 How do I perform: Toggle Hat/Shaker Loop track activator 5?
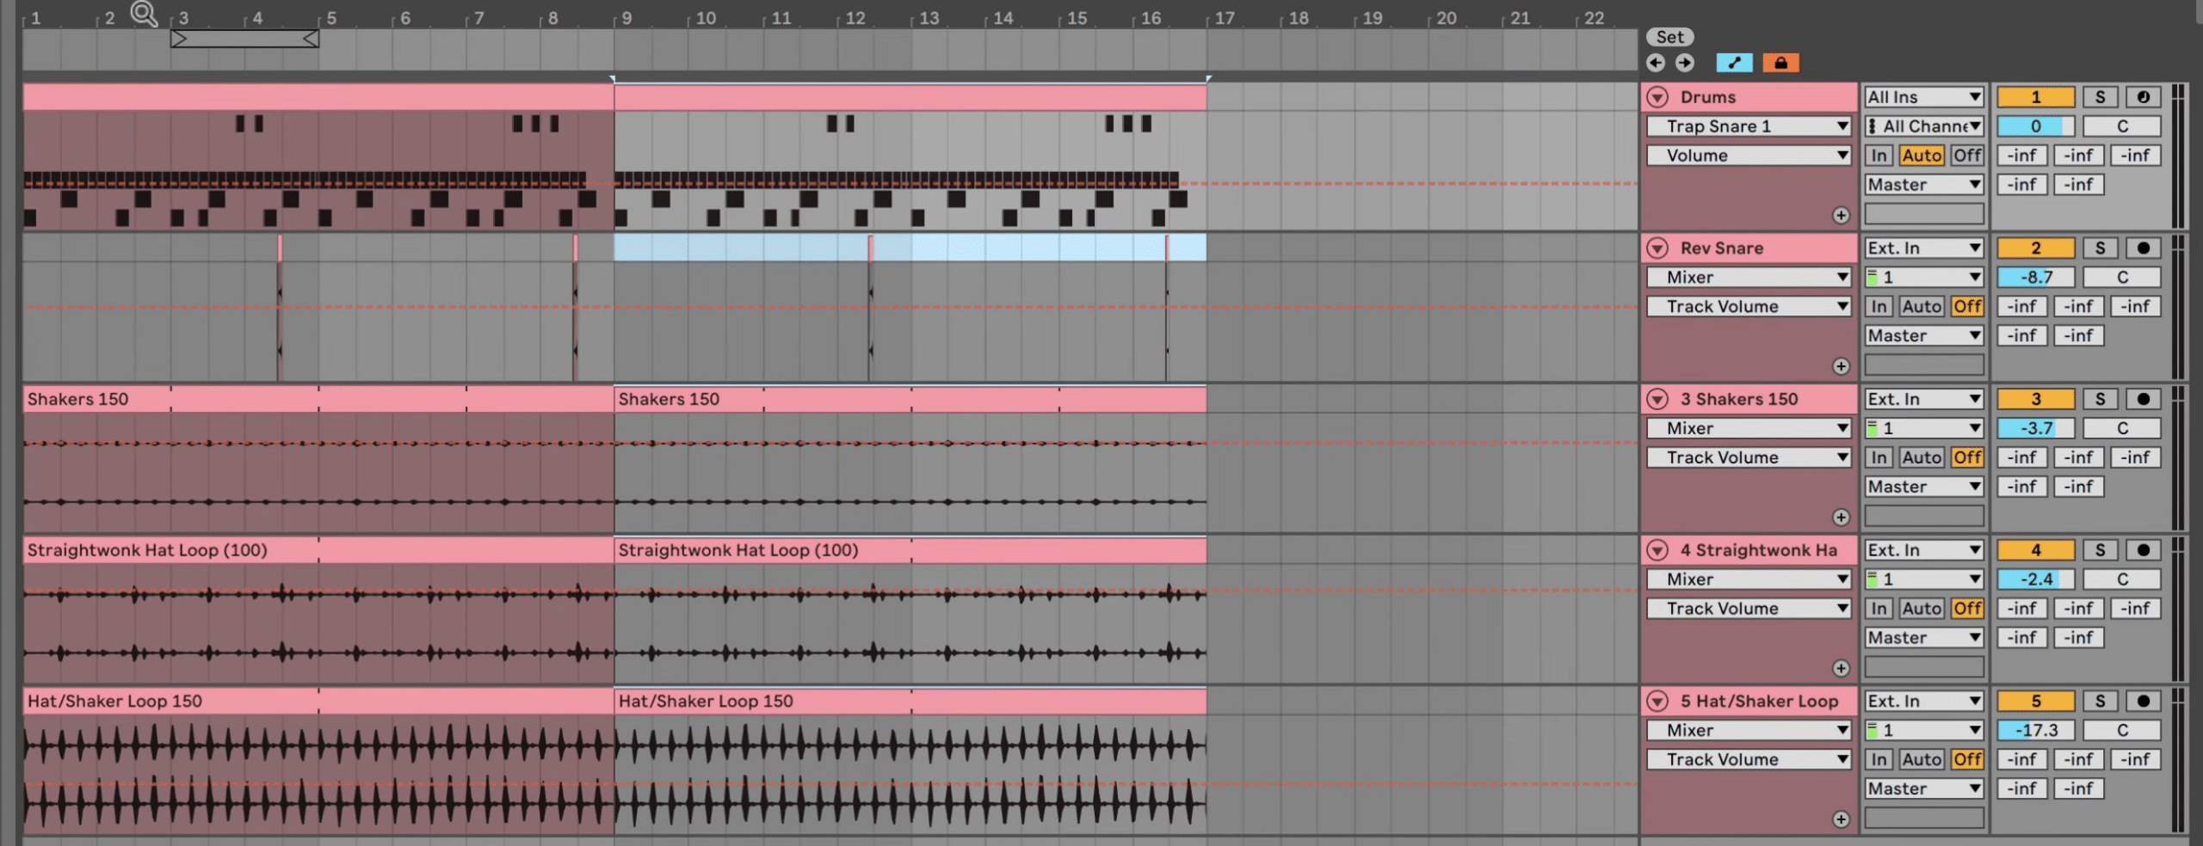[2035, 702]
